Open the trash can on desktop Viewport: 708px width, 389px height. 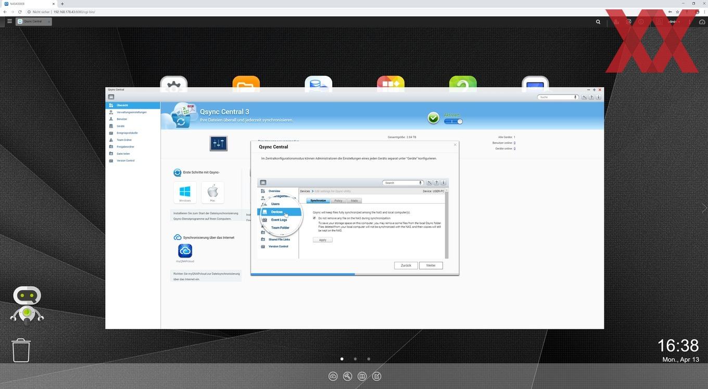(x=21, y=350)
